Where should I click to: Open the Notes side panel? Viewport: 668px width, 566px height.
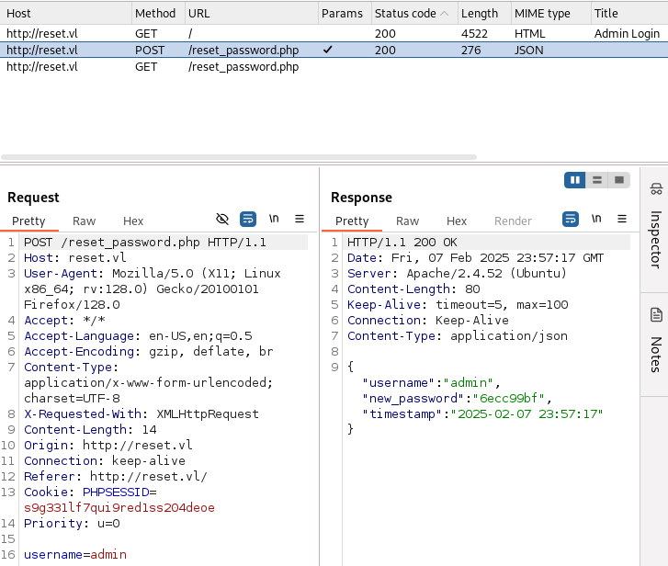point(656,340)
